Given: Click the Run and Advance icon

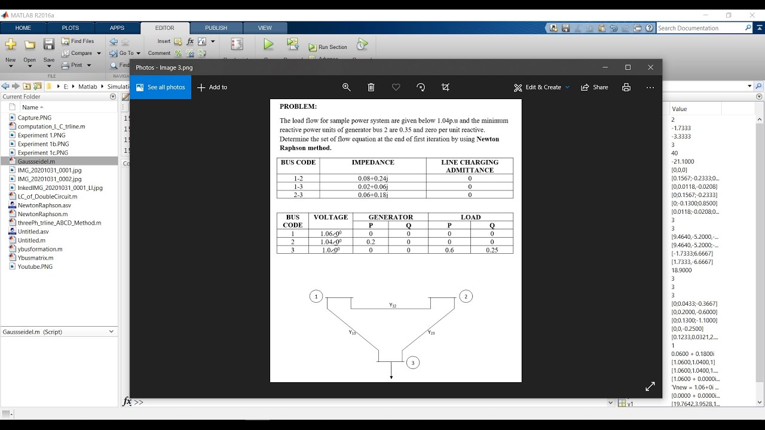Looking at the screenshot, I should [x=293, y=44].
